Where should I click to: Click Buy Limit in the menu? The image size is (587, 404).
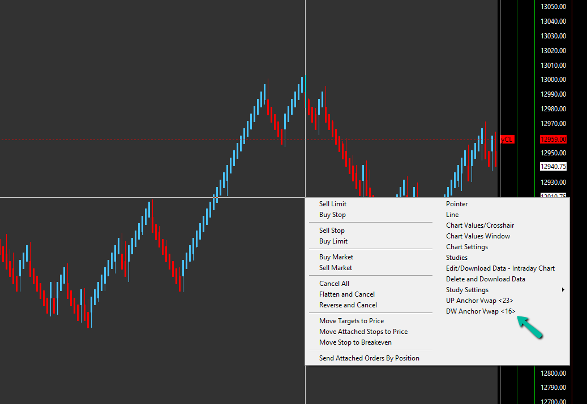coord(333,241)
